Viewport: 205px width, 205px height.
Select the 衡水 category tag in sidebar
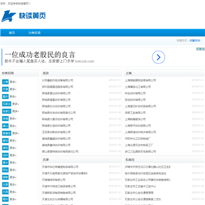click(x=5, y=162)
